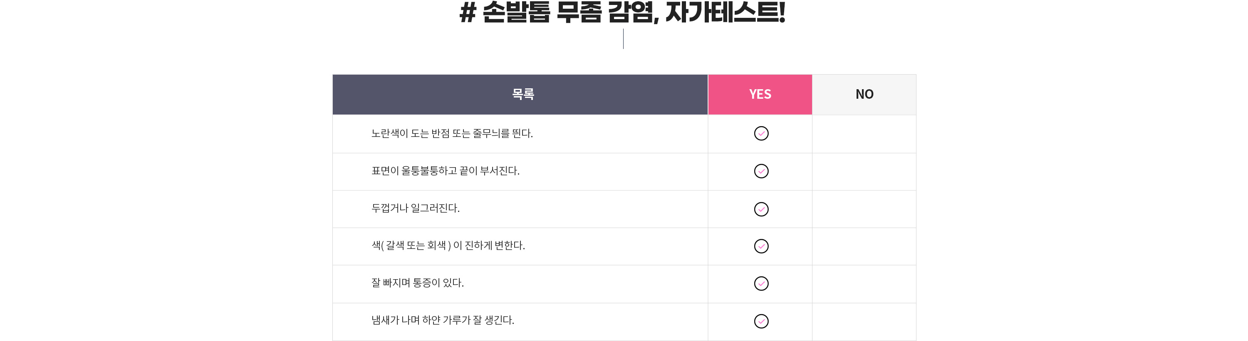This screenshot has height=341, width=1248.
Task: Select NO cell for 노란색이 도는 반점 row
Action: point(864,134)
